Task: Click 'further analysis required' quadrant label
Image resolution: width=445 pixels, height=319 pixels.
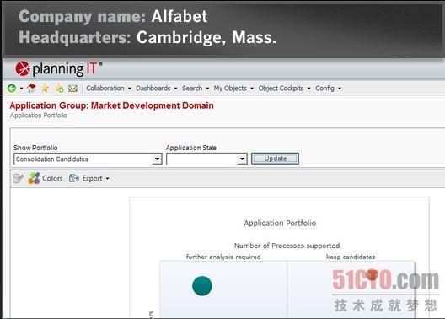Action: pyautogui.click(x=223, y=257)
